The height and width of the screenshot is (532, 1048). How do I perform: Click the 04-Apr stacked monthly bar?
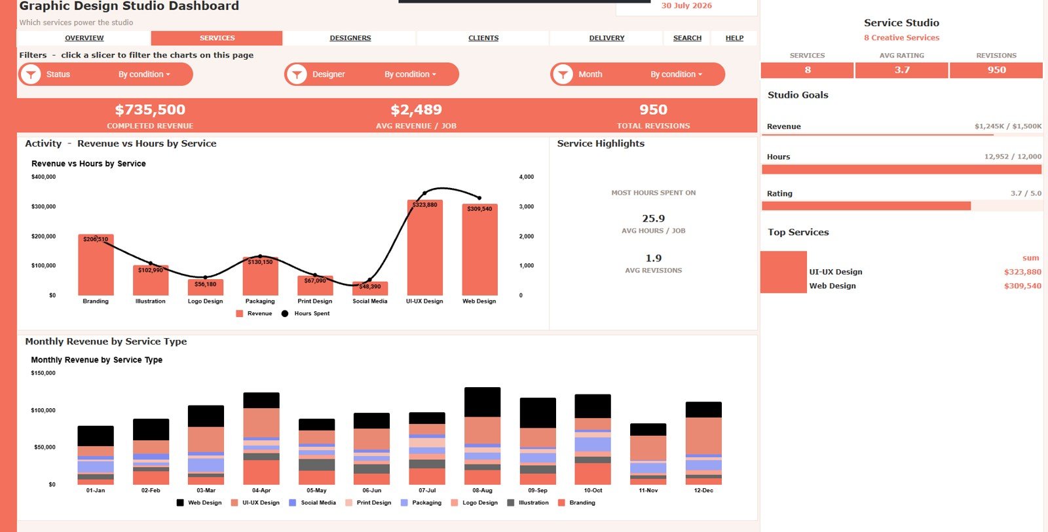click(261, 439)
